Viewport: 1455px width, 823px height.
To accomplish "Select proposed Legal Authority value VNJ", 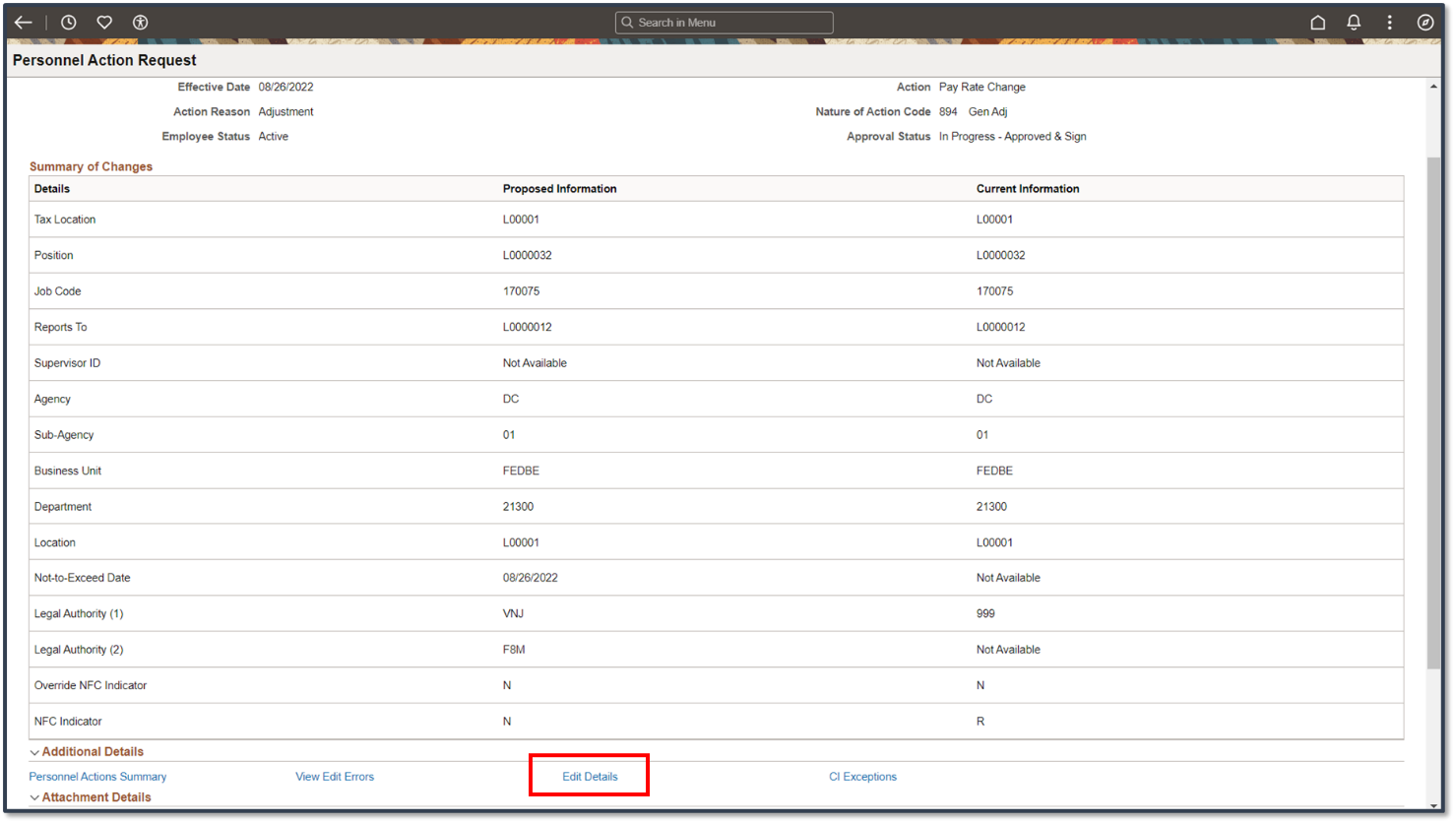I will tap(514, 614).
